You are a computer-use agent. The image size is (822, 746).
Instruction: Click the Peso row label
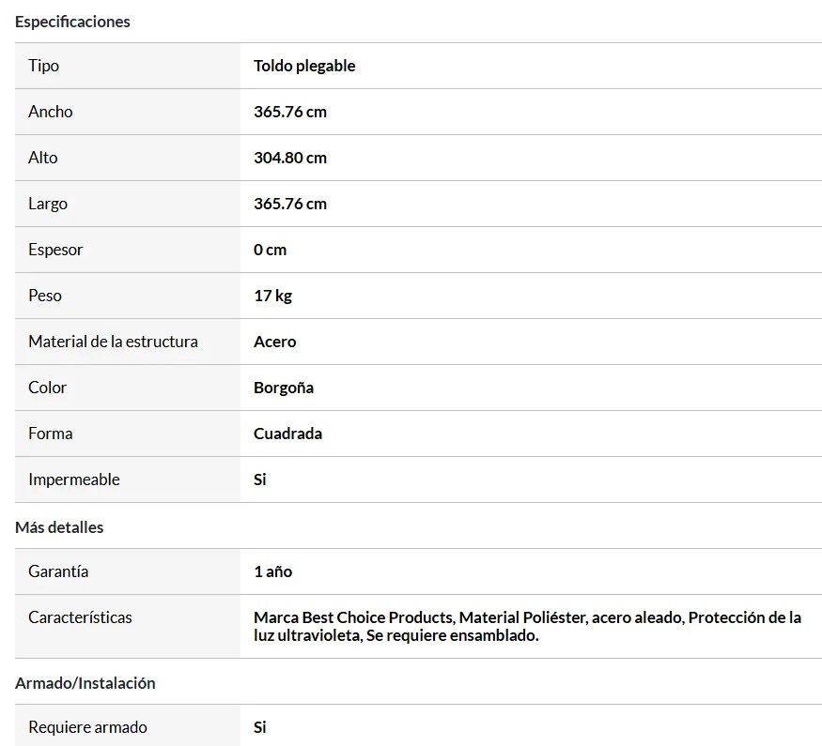tap(45, 296)
